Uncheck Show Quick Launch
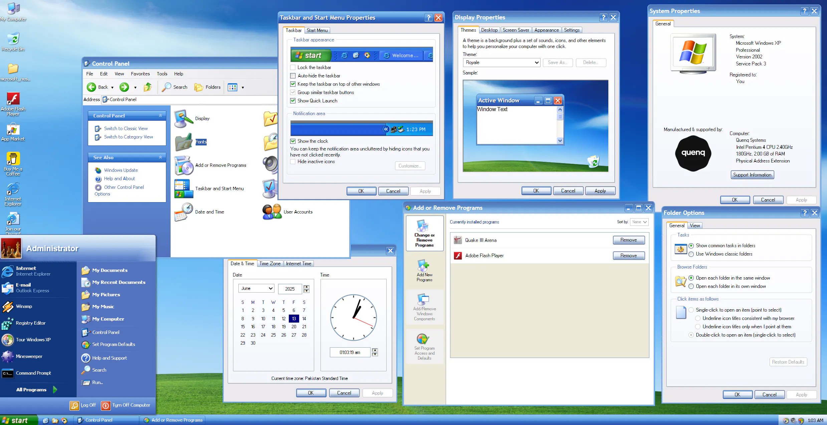Viewport: 827px width, 425px height. (293, 101)
